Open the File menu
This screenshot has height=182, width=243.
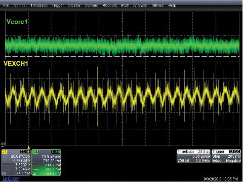pyautogui.click(x=6, y=6)
